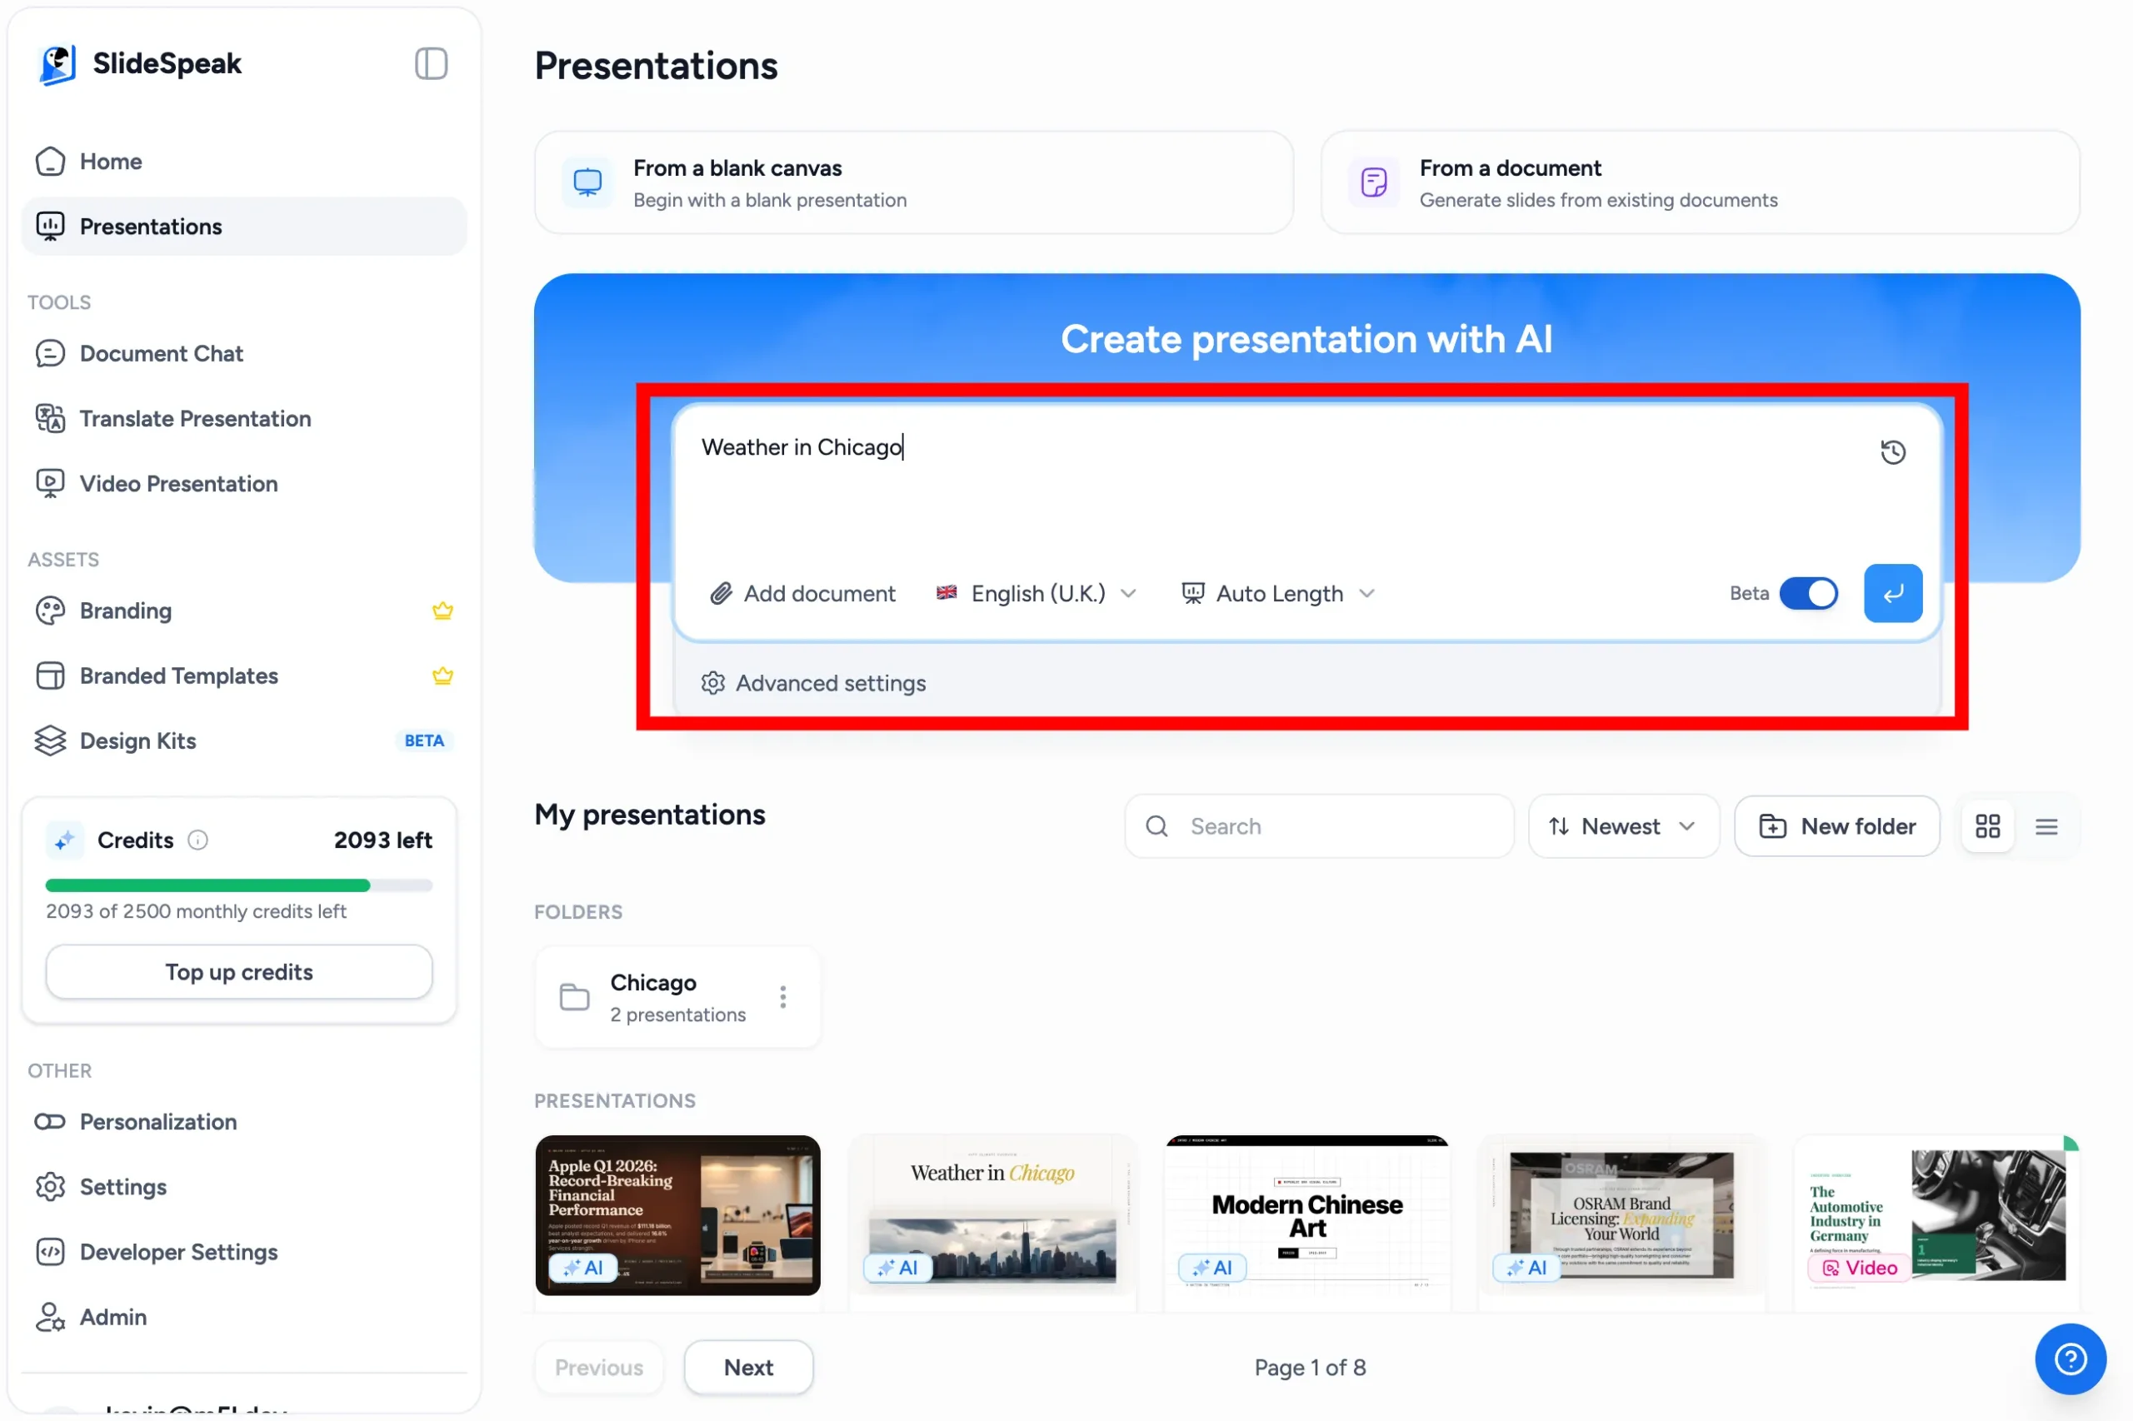Start from a blank canvas

pos(913,182)
